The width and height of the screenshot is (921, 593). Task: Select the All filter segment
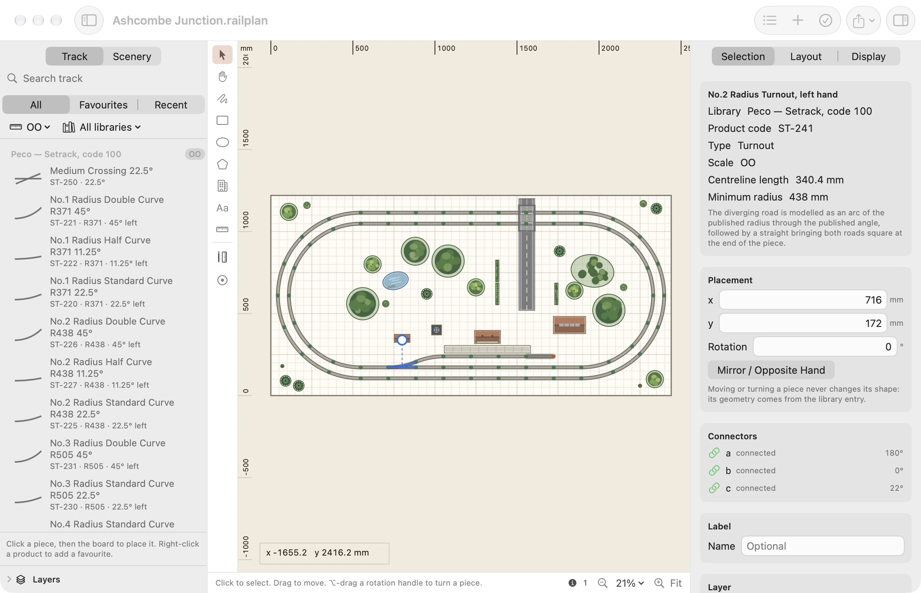coord(36,105)
